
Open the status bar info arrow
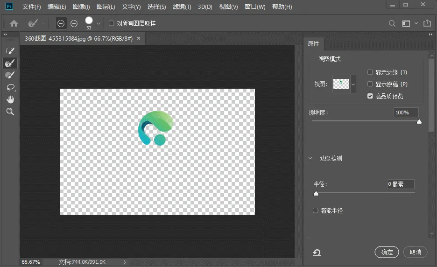click(x=125, y=262)
